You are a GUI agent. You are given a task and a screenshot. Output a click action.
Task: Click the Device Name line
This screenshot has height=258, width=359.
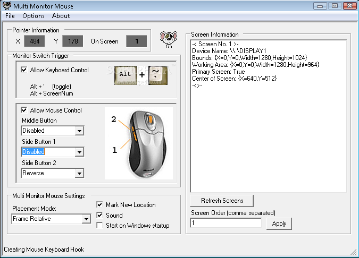pyautogui.click(x=229, y=51)
